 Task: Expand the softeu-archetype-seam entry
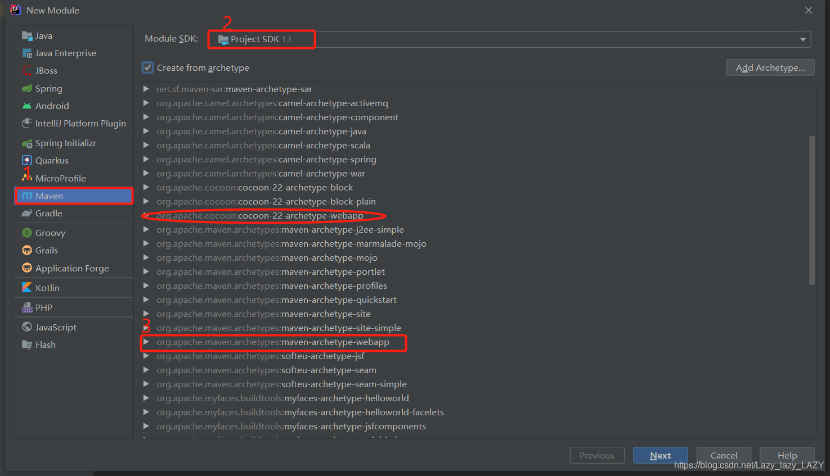click(146, 370)
